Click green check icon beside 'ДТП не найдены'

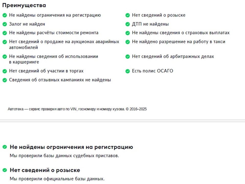(x=128, y=24)
